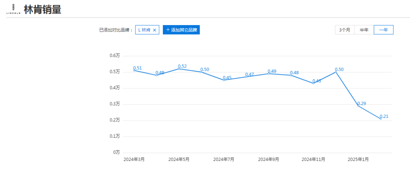Click the 0.49 data point for 2024年9月
410x176 pixels.
[x=268, y=73]
